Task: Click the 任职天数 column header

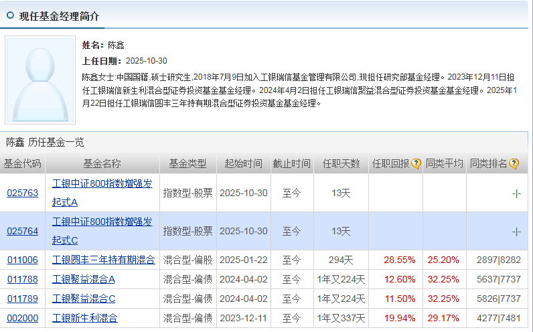Action: (x=341, y=164)
